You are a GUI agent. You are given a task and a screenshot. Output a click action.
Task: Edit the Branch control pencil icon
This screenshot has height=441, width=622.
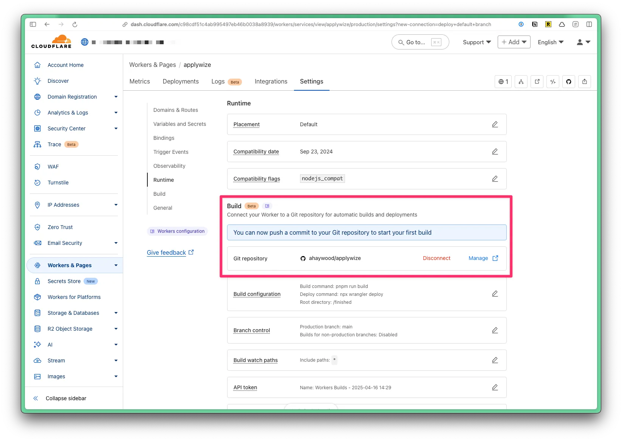coord(495,330)
